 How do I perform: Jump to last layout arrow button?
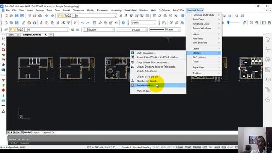click(x=18, y=133)
